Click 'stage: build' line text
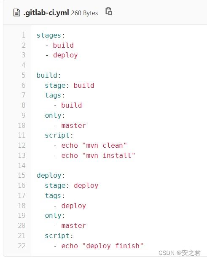 pyautogui.click(x=70, y=86)
